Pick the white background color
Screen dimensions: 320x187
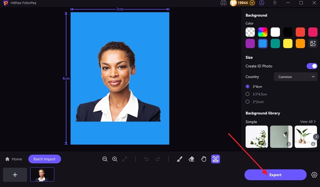click(275, 32)
